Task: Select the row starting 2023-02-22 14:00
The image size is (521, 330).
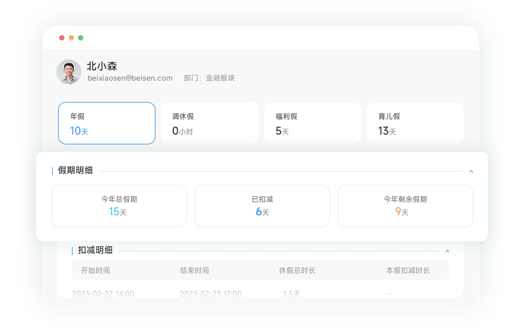Action: 103,293
